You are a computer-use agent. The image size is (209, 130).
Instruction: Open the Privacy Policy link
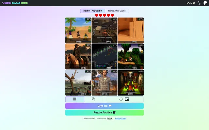coord(121,118)
